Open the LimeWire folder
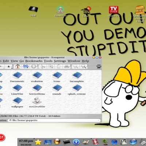 [17, 90]
